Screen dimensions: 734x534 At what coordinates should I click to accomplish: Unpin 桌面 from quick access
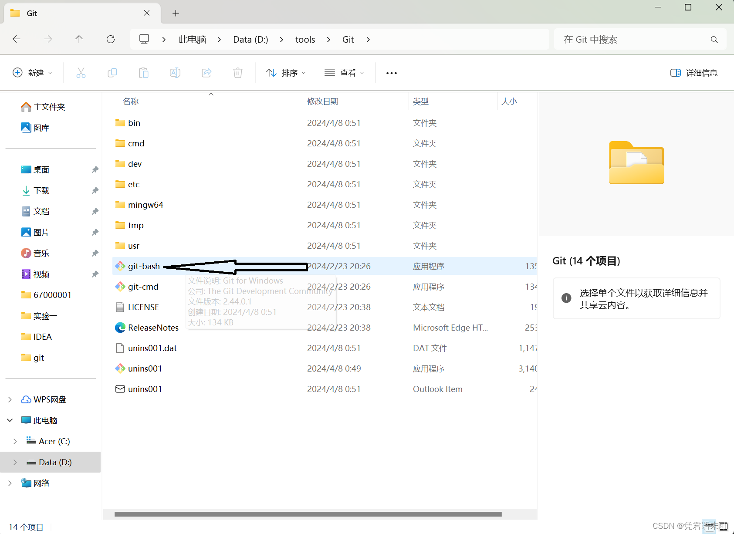click(95, 169)
